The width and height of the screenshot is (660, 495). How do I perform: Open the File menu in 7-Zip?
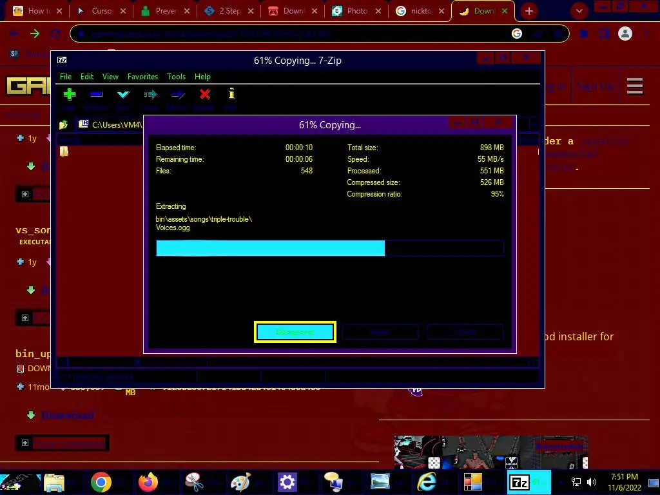point(66,77)
